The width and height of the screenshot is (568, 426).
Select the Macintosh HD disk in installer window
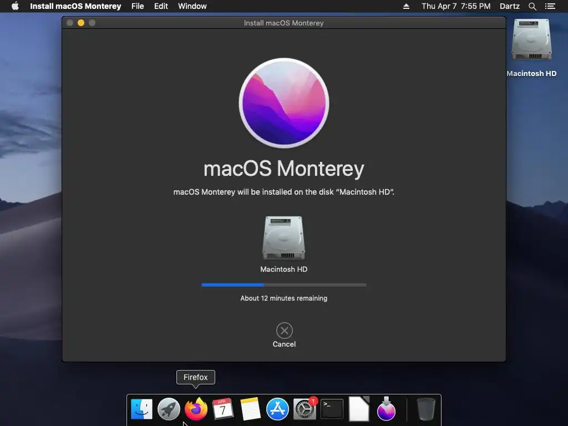tap(283, 238)
